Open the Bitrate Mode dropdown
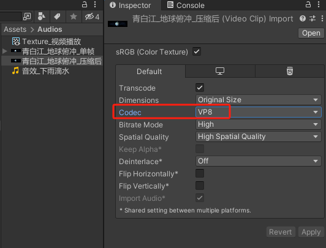 tap(259, 124)
